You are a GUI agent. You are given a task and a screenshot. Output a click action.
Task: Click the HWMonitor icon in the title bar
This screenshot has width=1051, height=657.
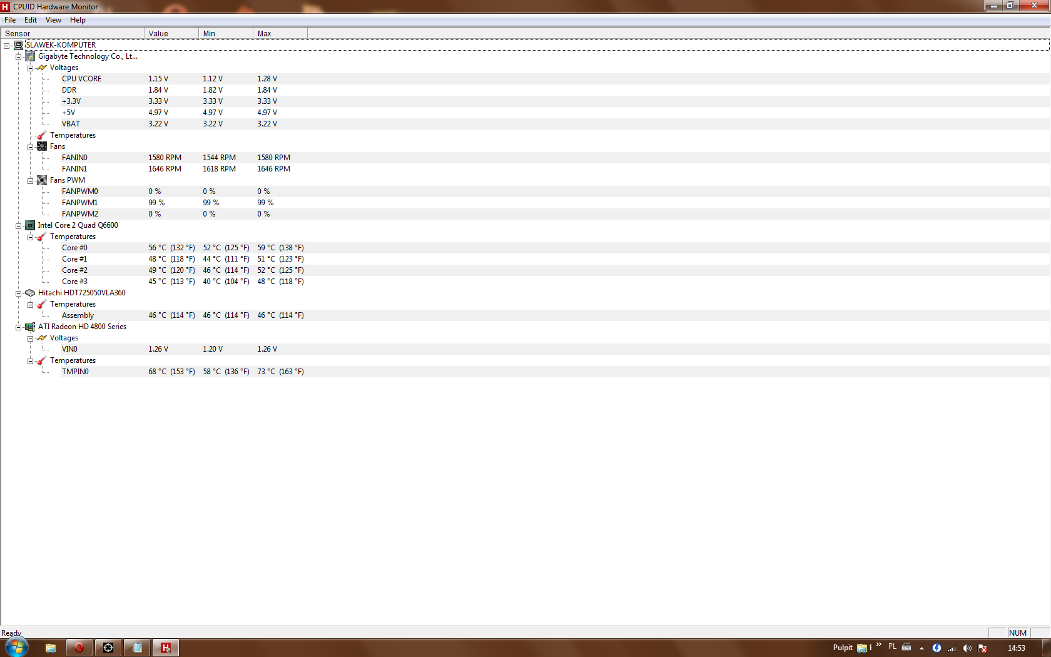(x=6, y=7)
